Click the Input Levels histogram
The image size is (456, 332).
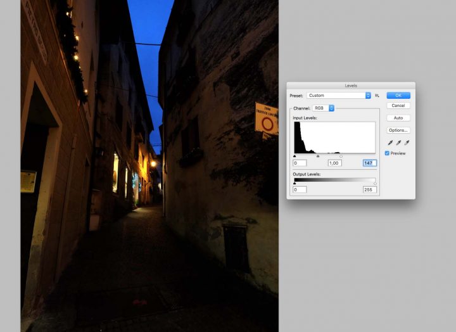(x=335, y=137)
